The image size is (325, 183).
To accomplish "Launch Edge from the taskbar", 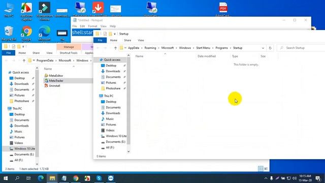I will click(x=41, y=178).
